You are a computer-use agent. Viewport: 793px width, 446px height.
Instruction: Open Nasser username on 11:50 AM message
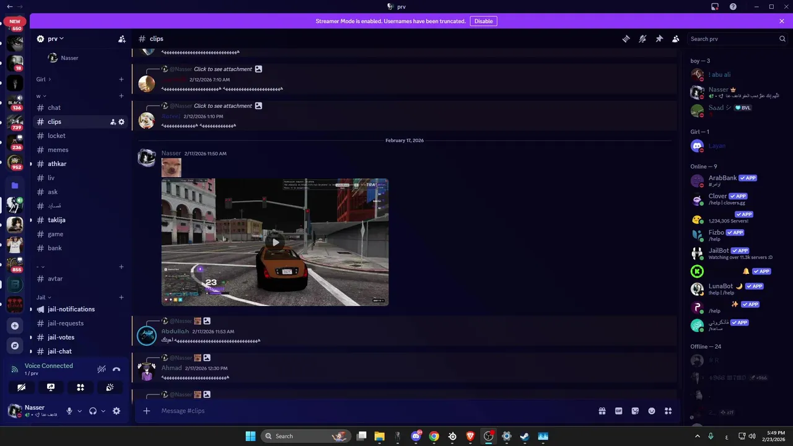tap(171, 153)
